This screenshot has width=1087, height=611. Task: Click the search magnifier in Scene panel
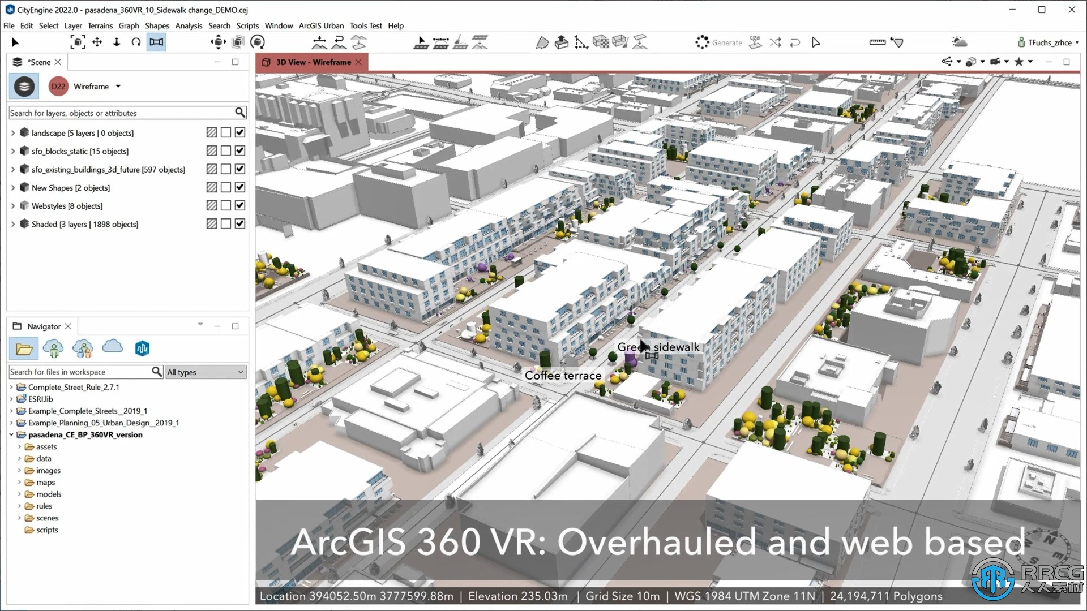(x=240, y=113)
